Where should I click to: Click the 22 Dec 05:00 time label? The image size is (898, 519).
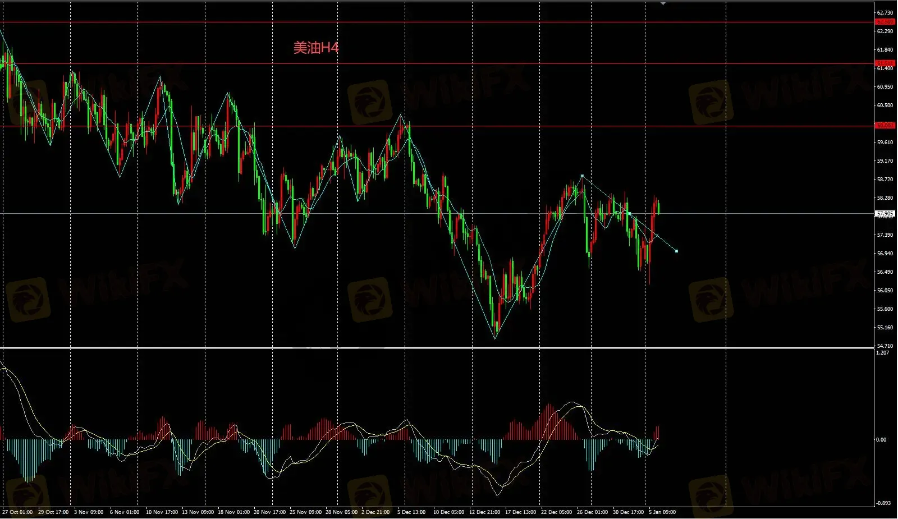coord(556,512)
